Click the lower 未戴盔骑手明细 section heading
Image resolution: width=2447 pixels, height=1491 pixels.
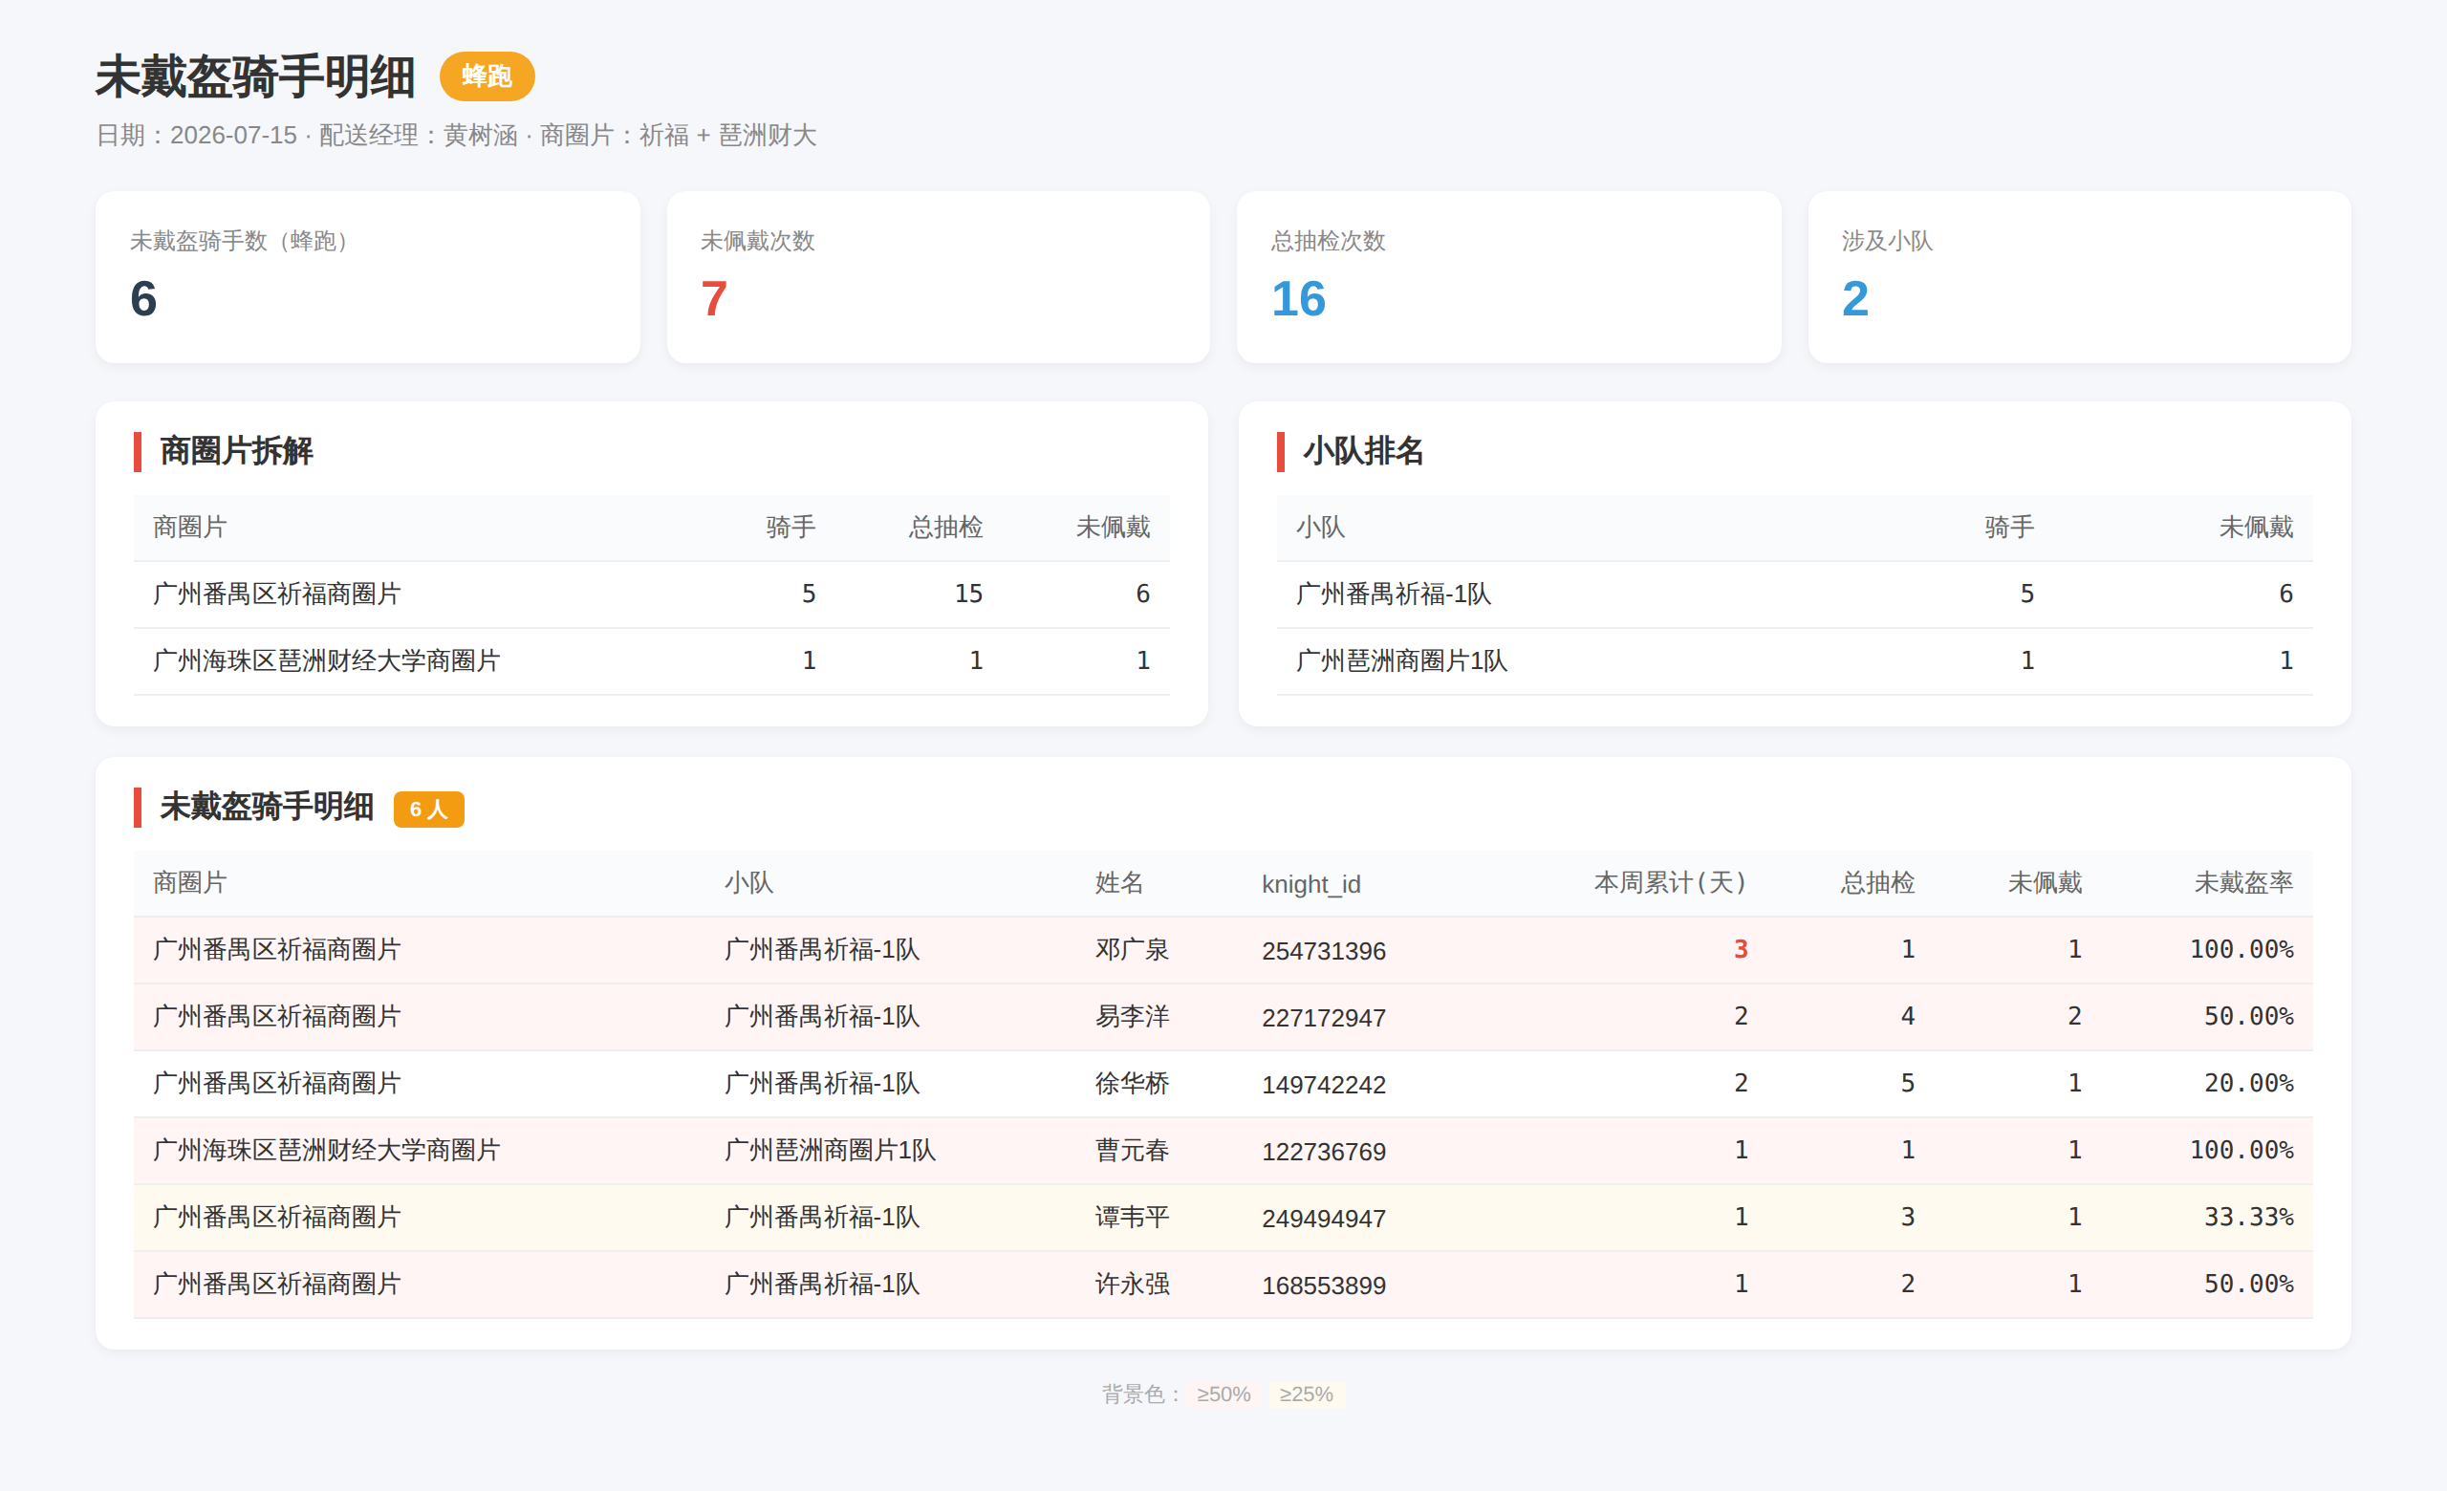coord(266,807)
